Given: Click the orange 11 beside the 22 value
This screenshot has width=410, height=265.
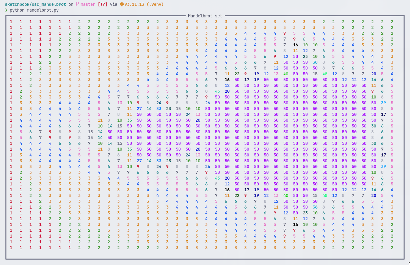Looking at the screenshot, I should (227, 74).
